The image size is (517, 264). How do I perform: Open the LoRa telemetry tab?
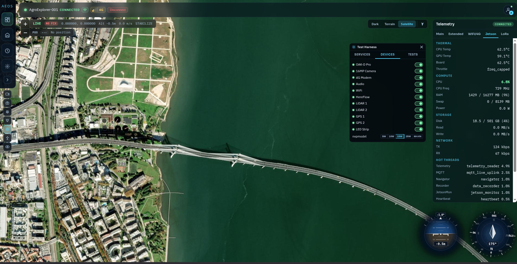[x=504, y=34]
